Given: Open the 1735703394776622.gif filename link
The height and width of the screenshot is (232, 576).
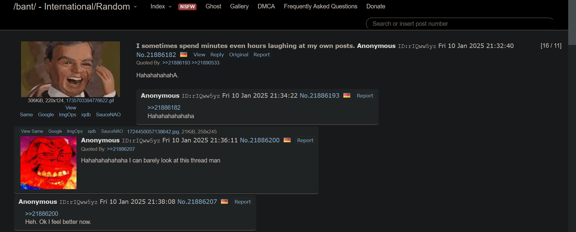Looking at the screenshot, I should 90,100.
